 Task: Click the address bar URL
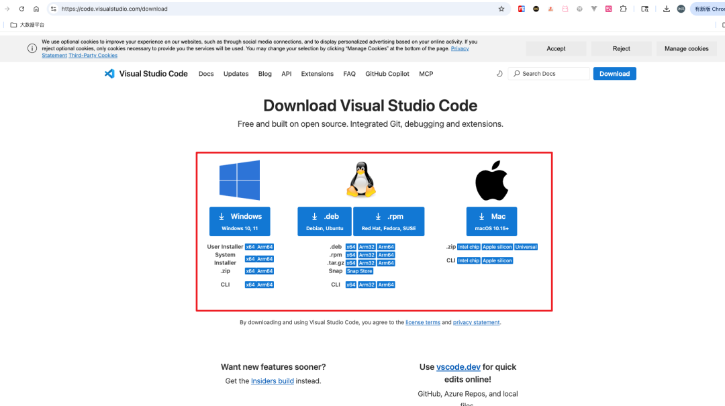pos(115,9)
